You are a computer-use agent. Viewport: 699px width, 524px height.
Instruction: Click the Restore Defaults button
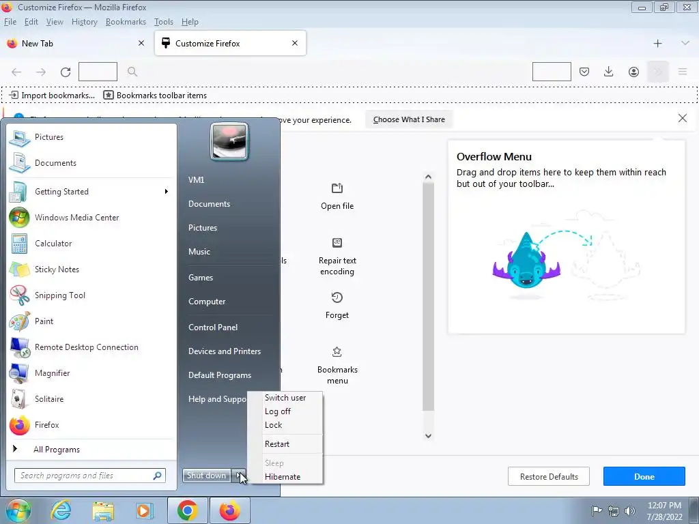click(549, 476)
